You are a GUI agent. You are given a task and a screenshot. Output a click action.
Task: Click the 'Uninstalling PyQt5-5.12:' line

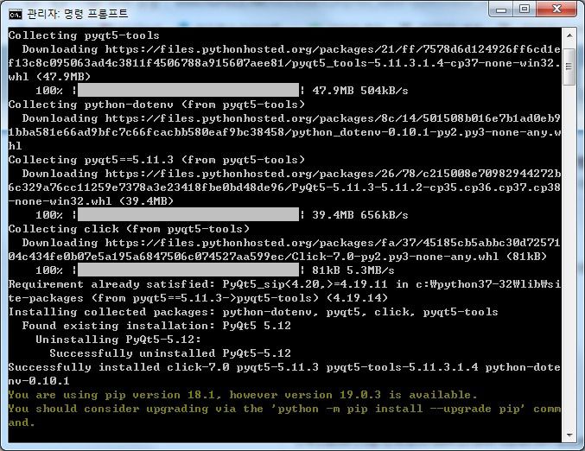click(118, 340)
